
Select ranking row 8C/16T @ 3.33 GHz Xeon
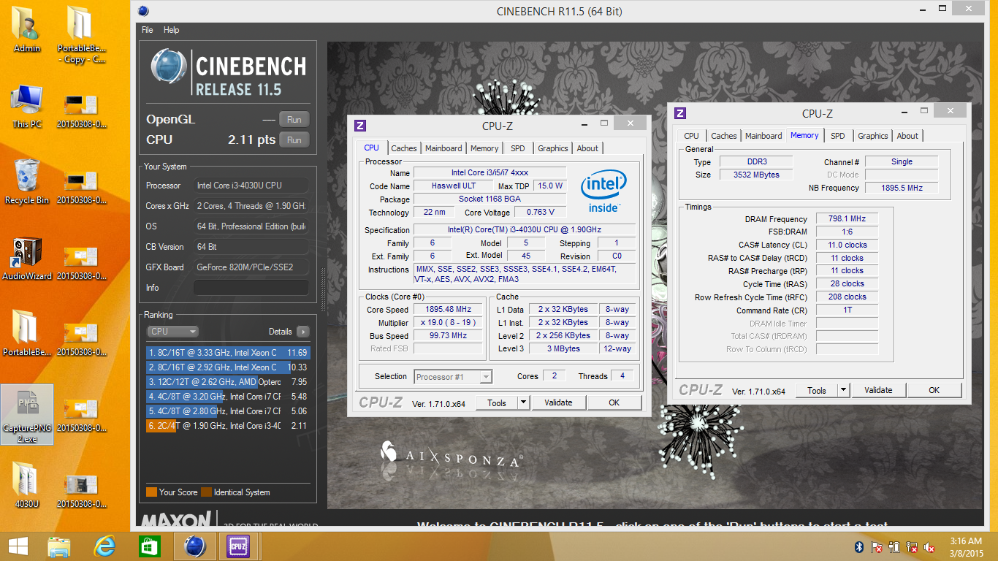tap(228, 353)
